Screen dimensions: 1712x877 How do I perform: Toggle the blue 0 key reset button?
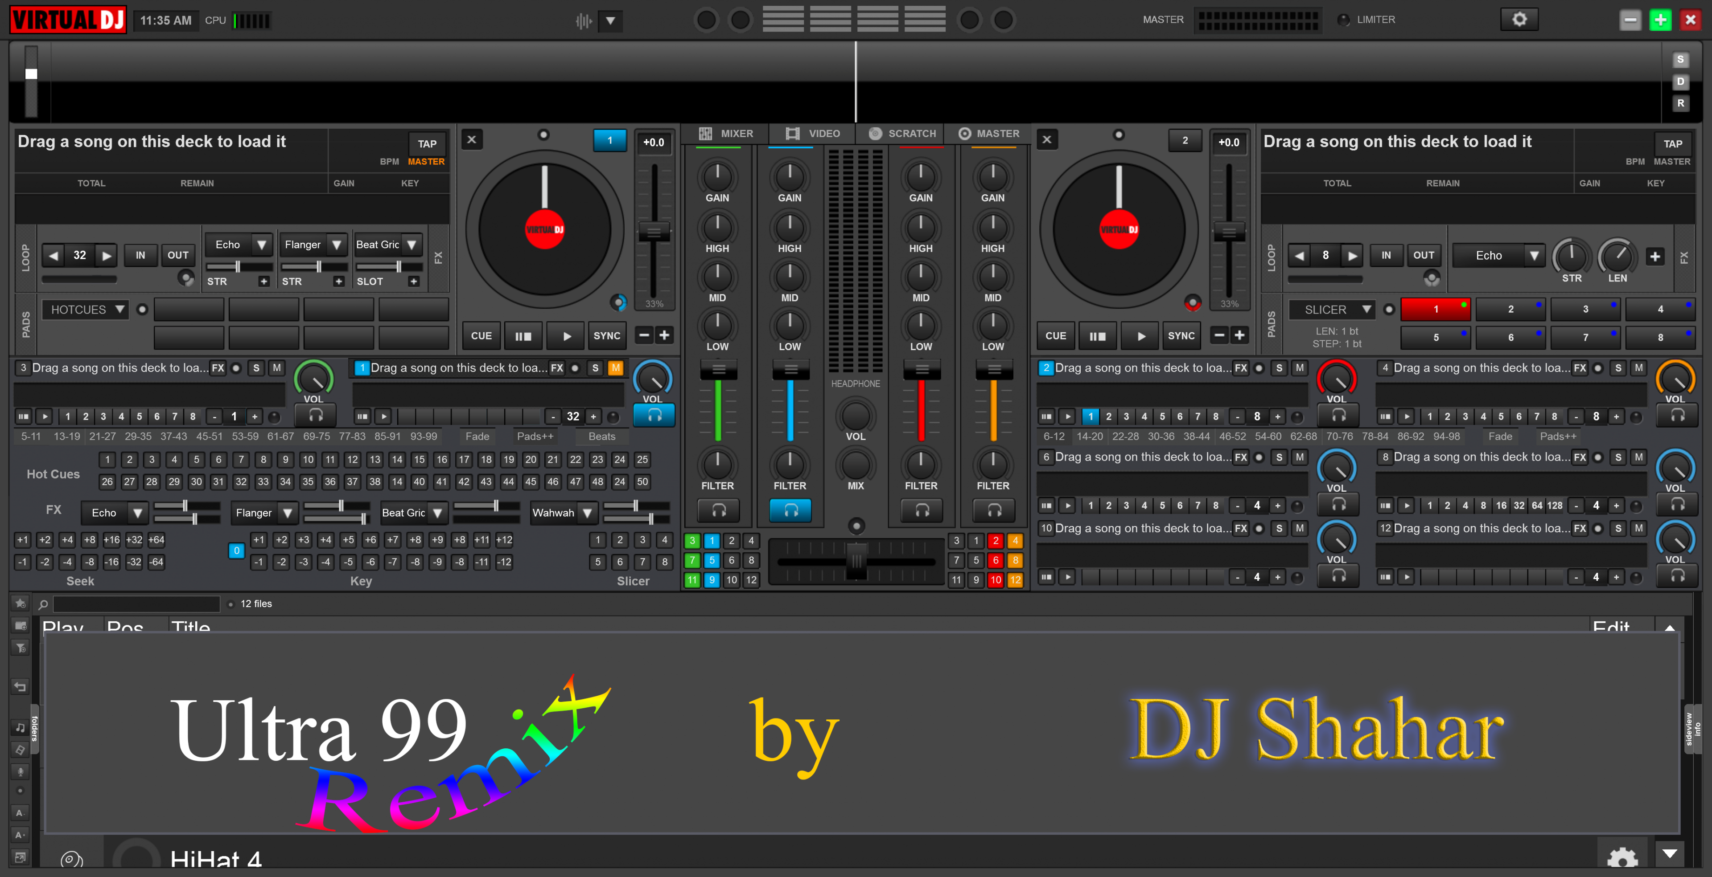pos(236,551)
